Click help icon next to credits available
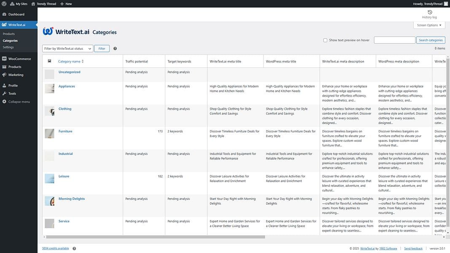 click(74, 249)
